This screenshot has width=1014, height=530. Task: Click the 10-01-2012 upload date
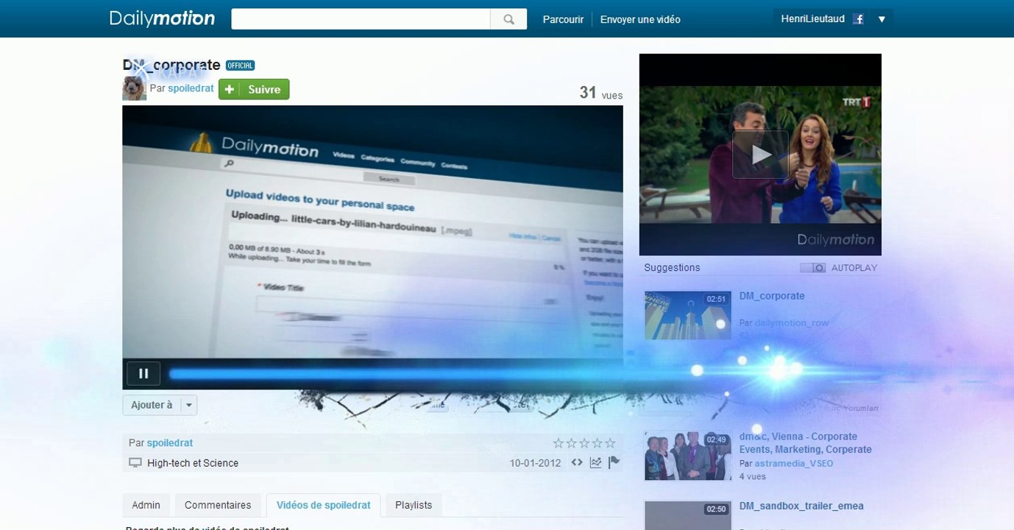pyautogui.click(x=535, y=463)
